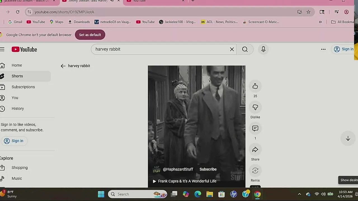Viewport: 358px width, 201px height.
Task: Open netradioDJ bookmark
Action: tap(113, 22)
